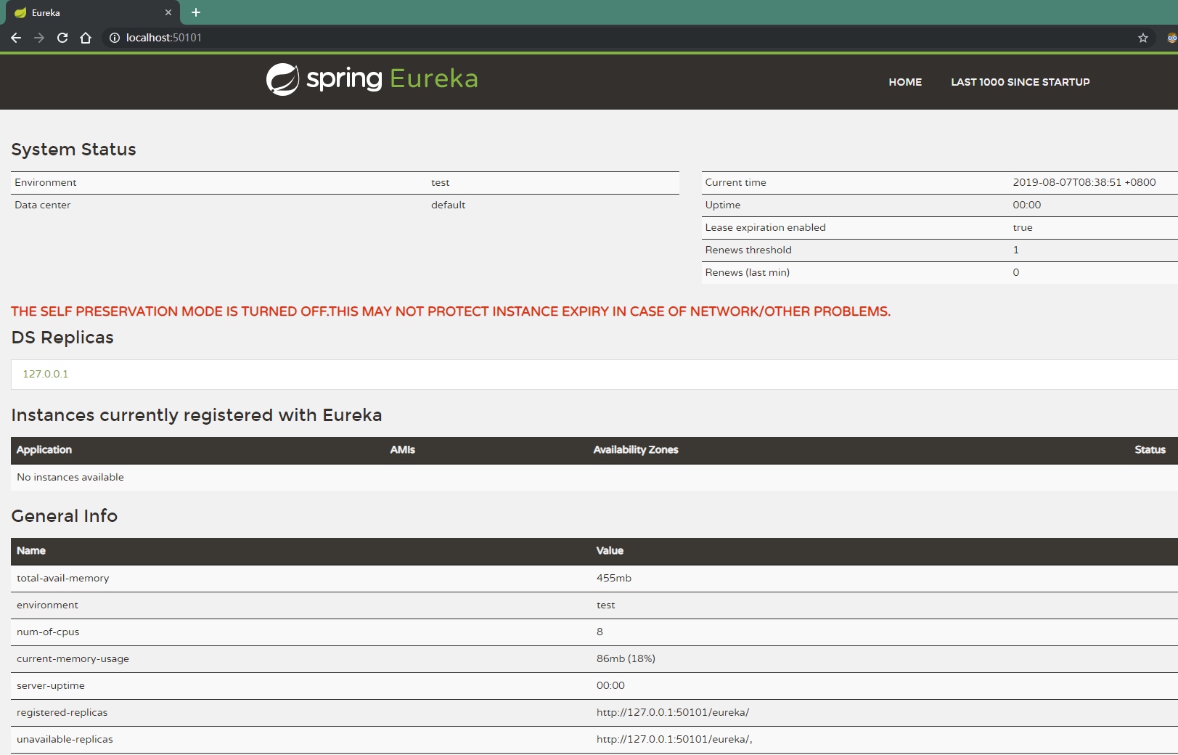Click the Instances currently registered heading
The width and height of the screenshot is (1178, 755).
pos(197,415)
